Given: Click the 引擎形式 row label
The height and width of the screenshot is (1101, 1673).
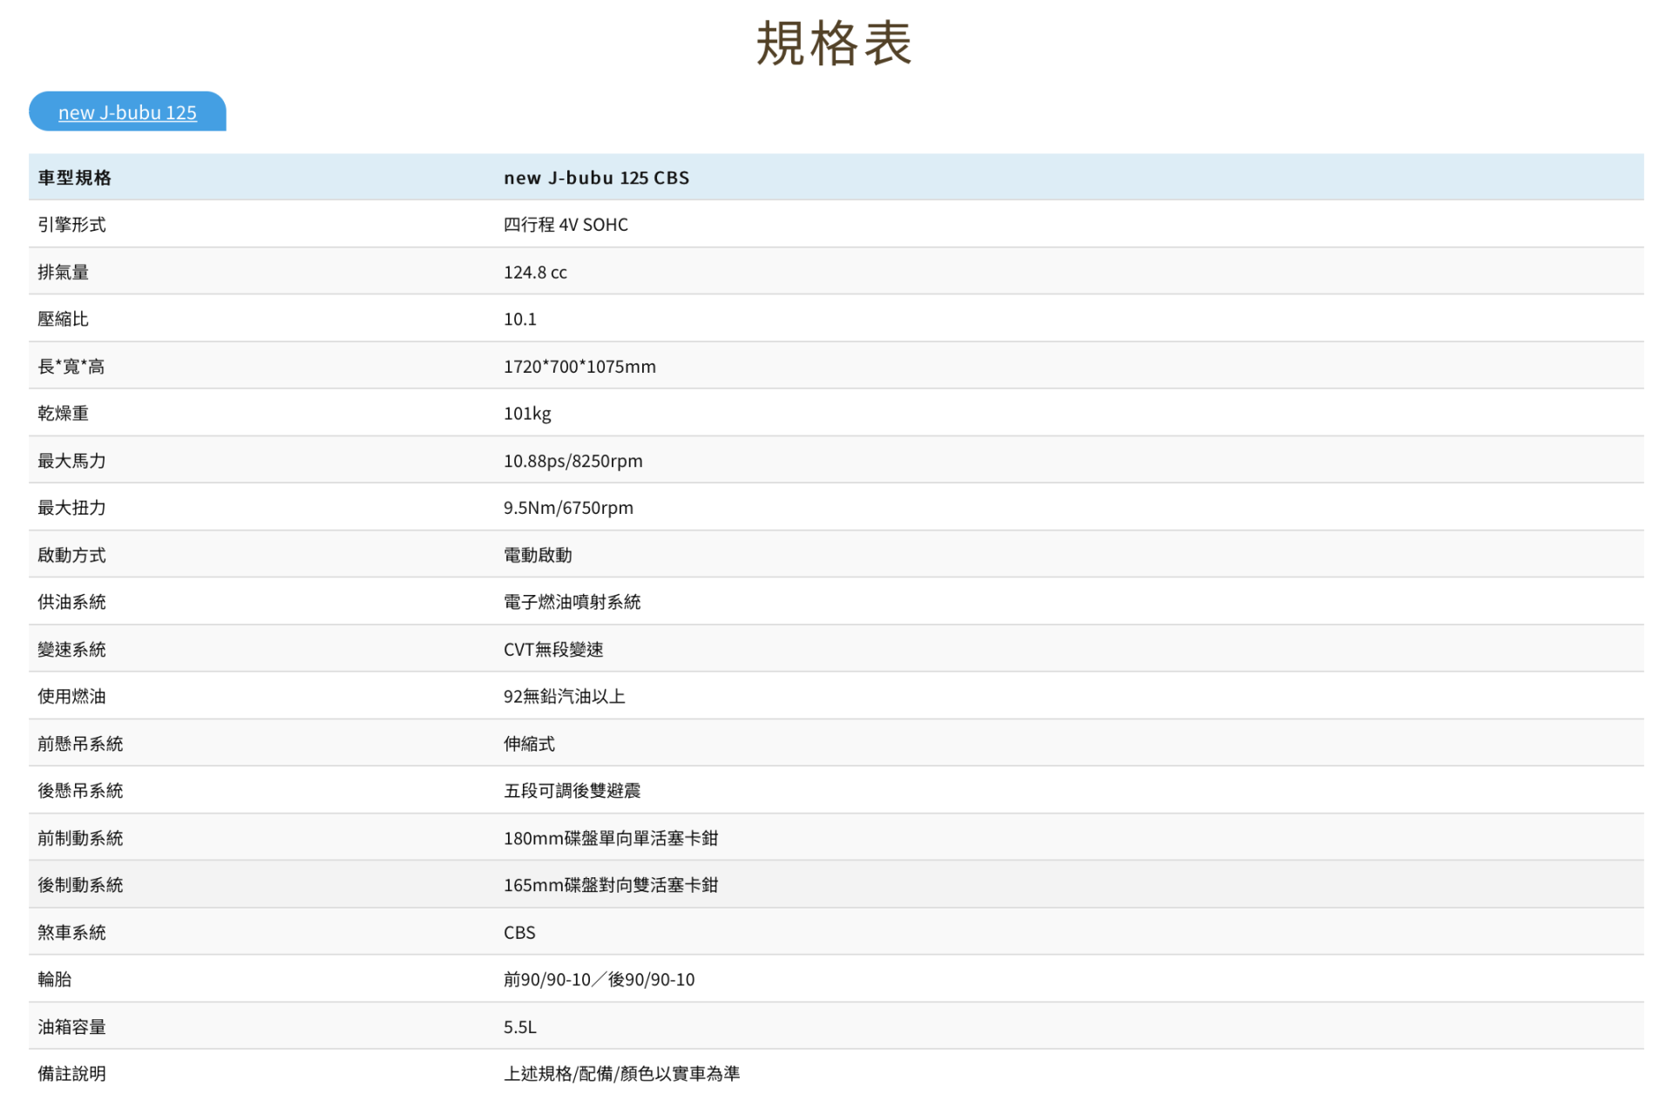Looking at the screenshot, I should pyautogui.click(x=71, y=225).
